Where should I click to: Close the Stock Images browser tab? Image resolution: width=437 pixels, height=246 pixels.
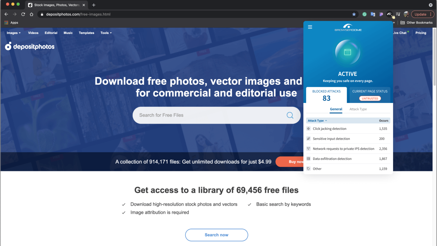[x=84, y=5]
